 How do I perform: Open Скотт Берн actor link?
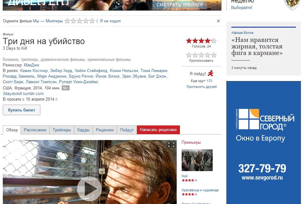tap(13, 82)
